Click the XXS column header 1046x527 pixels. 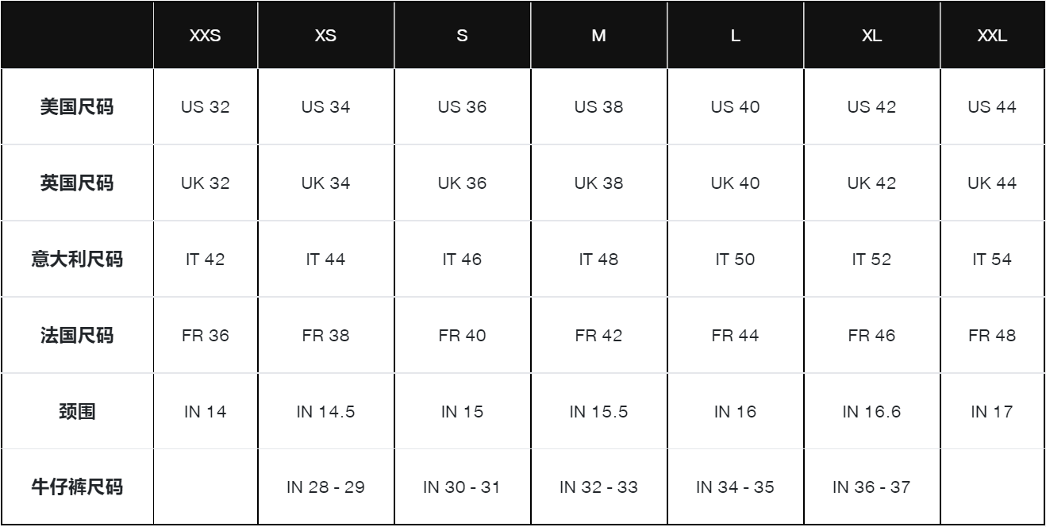206,37
